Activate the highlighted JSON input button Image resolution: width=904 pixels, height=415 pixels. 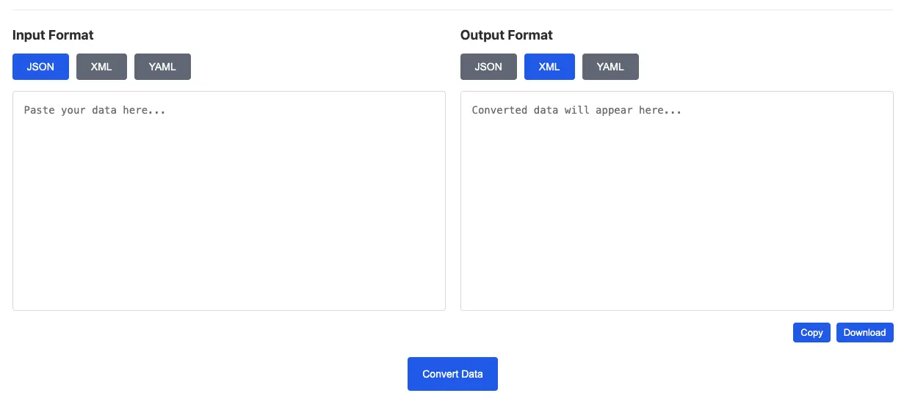[x=40, y=67]
